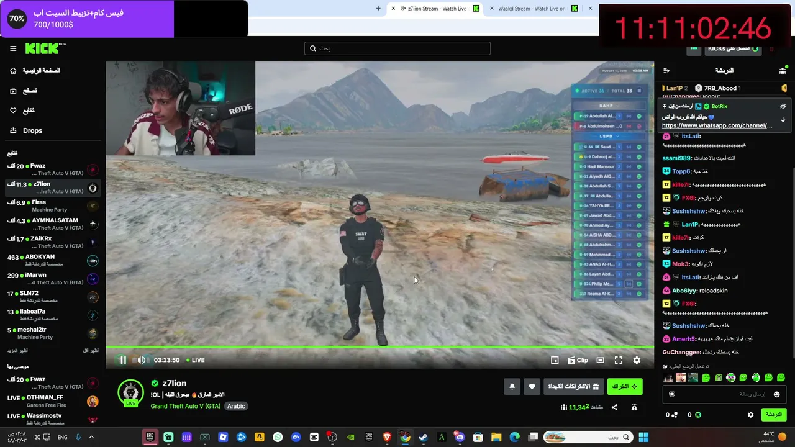Subscribe to z7lion with the green button
The width and height of the screenshot is (795, 447).
pos(625,386)
